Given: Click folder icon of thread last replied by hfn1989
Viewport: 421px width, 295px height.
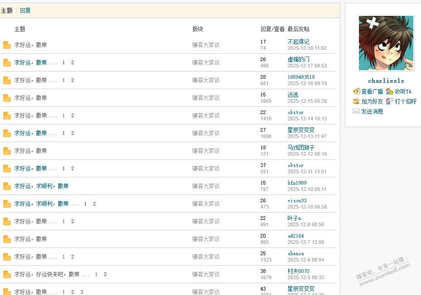Looking at the screenshot, I should coord(7,186).
